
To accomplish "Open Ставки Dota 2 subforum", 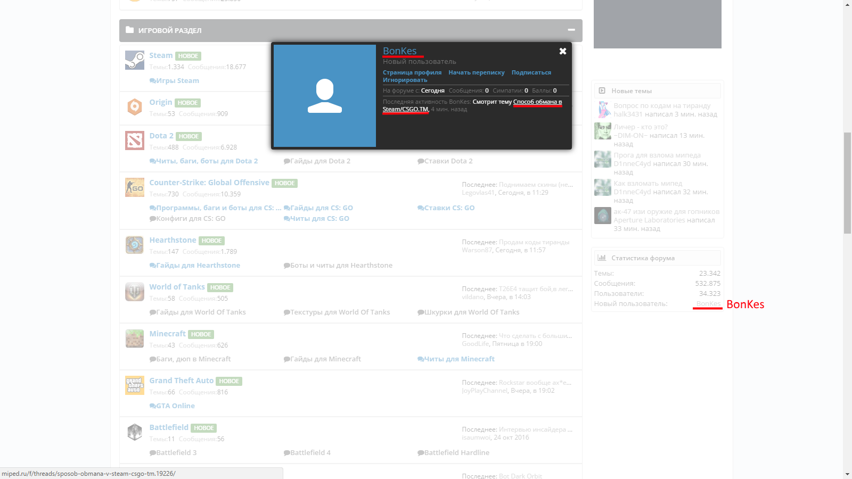I will point(448,161).
